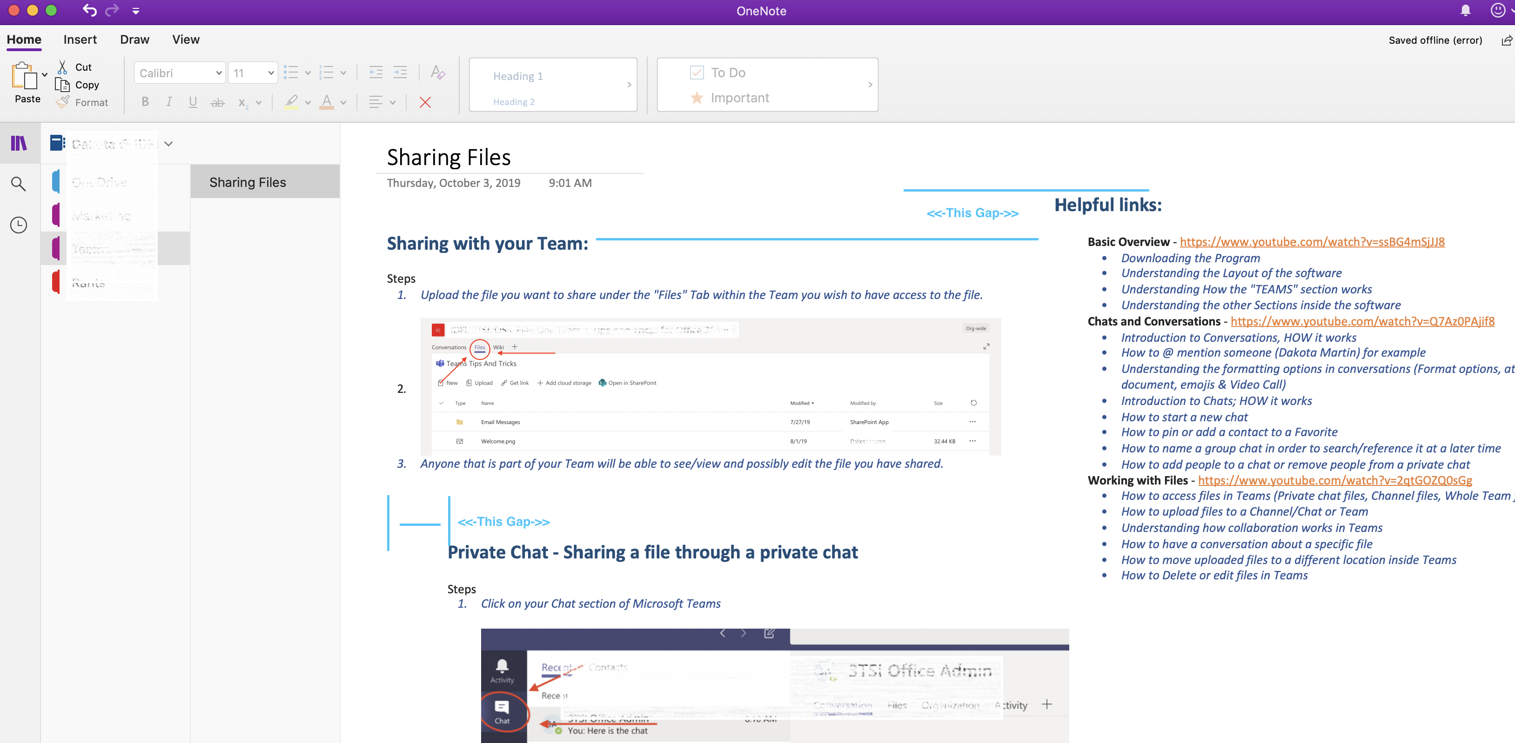Delete with the red X icon

click(x=425, y=102)
